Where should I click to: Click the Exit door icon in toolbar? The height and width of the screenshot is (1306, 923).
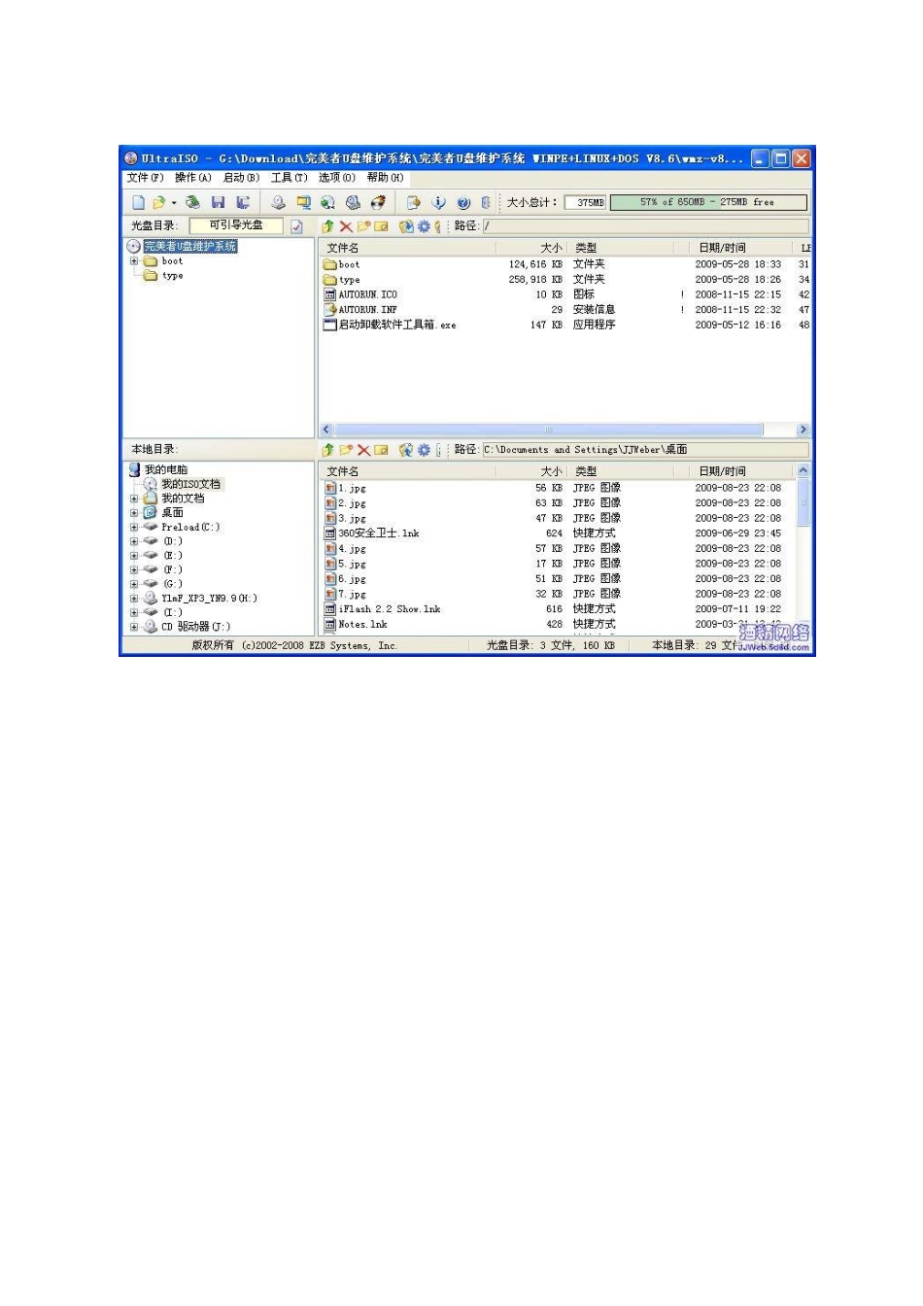click(x=486, y=202)
